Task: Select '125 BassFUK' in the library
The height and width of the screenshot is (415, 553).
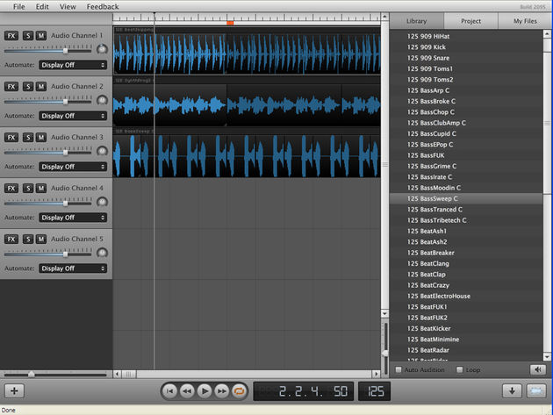Action: (466, 155)
